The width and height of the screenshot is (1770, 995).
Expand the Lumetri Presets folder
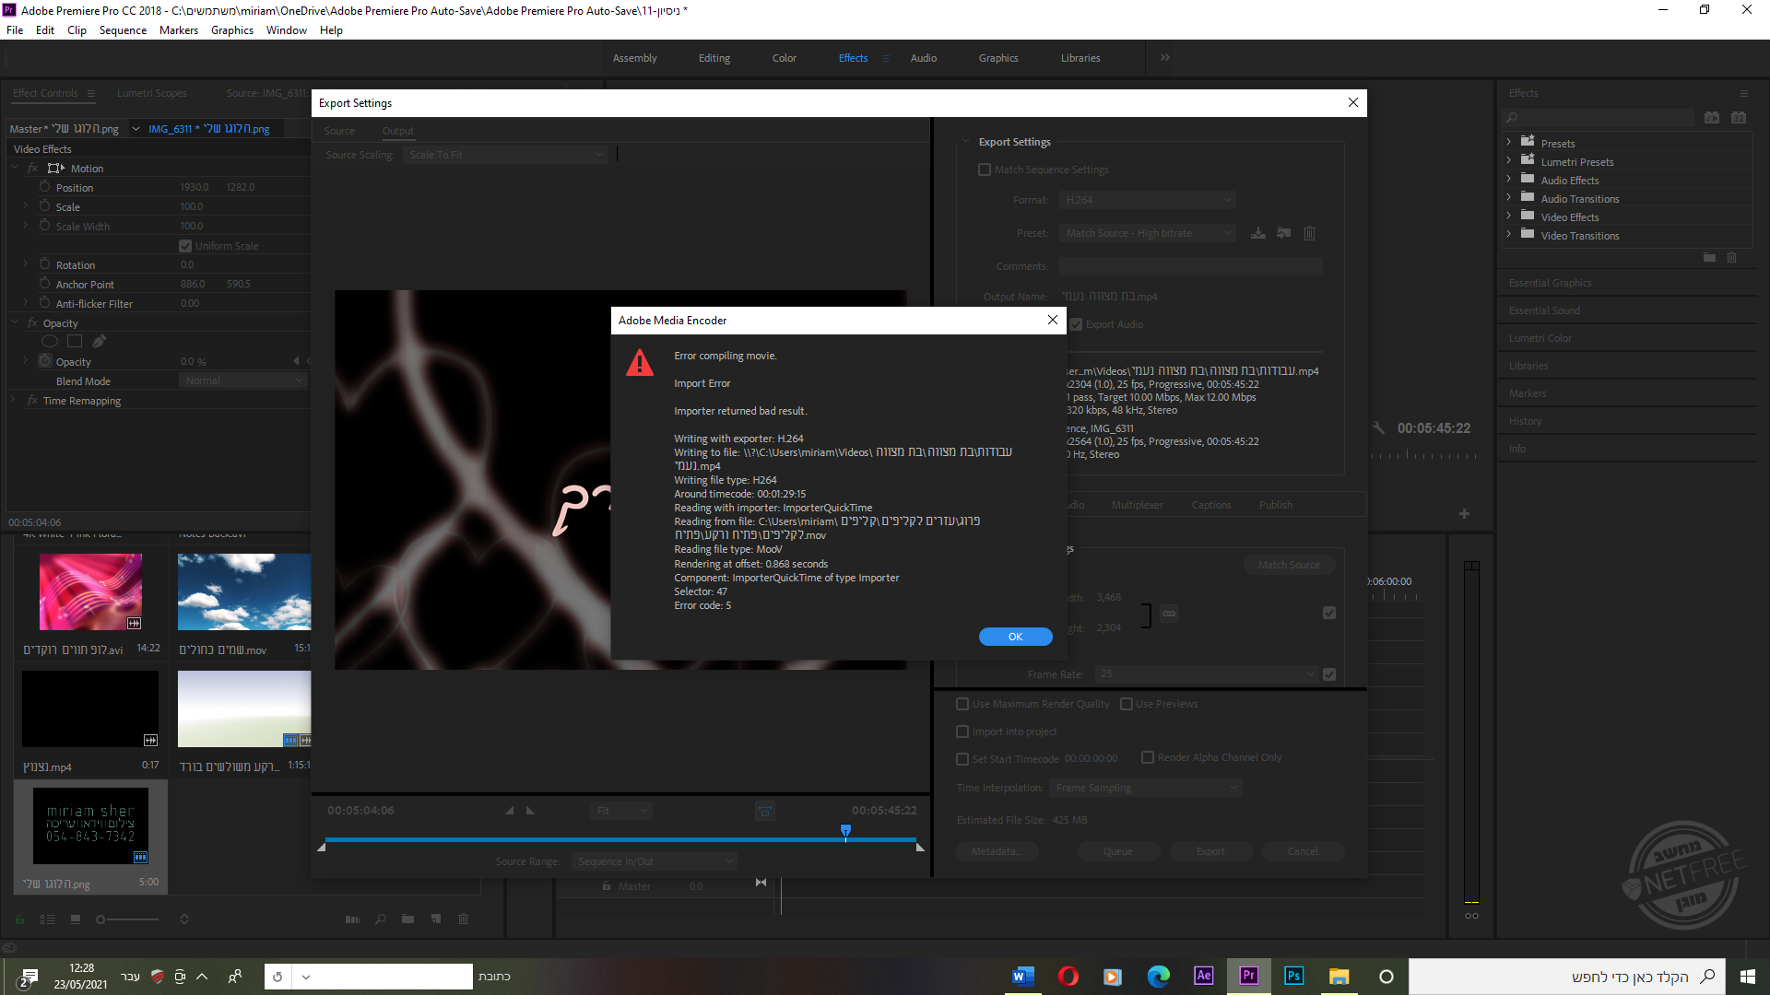[1509, 161]
